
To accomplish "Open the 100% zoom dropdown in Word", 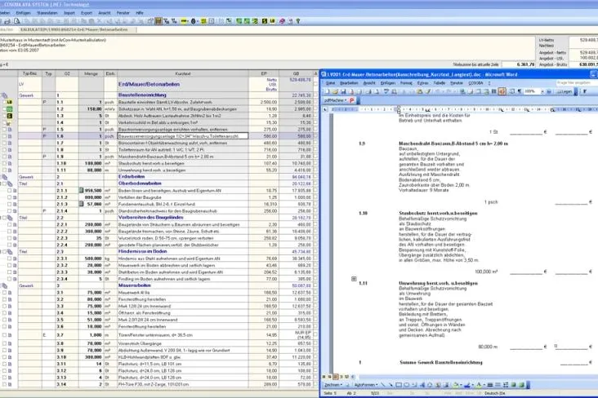I will tap(542, 91).
